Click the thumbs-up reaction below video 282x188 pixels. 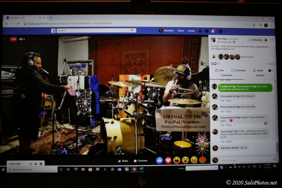(x=159, y=160)
